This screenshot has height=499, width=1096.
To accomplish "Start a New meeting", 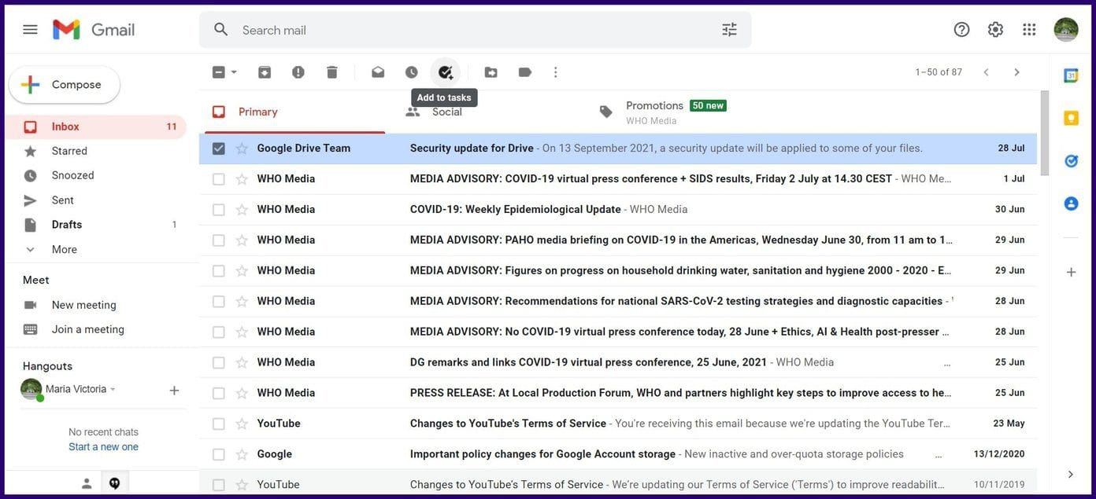I will click(83, 305).
